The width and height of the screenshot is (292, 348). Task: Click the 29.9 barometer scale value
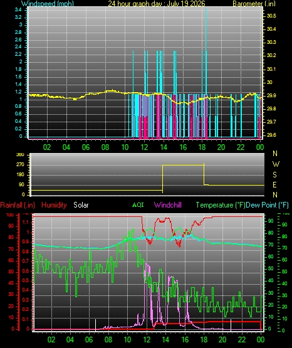pos(271,95)
